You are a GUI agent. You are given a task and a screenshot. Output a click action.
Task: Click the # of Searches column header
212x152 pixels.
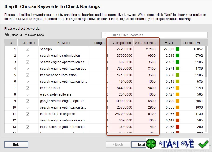point(145,43)
